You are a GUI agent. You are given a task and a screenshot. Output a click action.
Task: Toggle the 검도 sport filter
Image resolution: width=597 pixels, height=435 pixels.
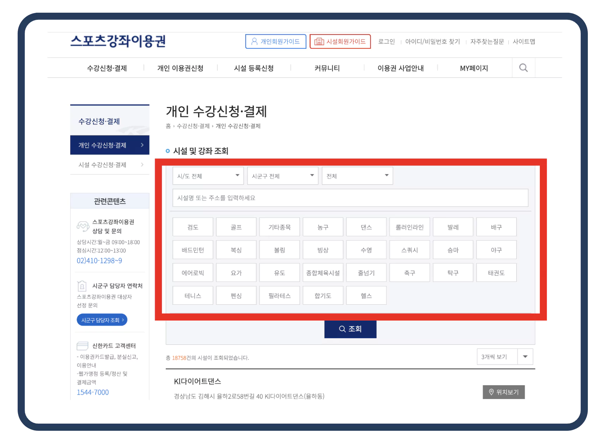pyautogui.click(x=193, y=227)
